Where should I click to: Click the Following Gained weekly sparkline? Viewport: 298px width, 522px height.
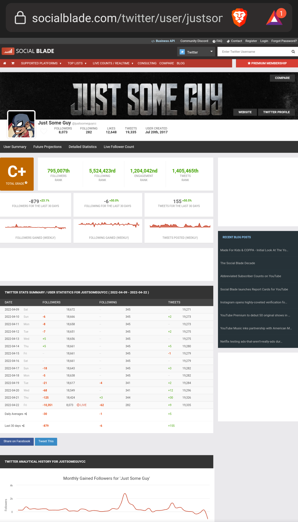[x=109, y=224]
